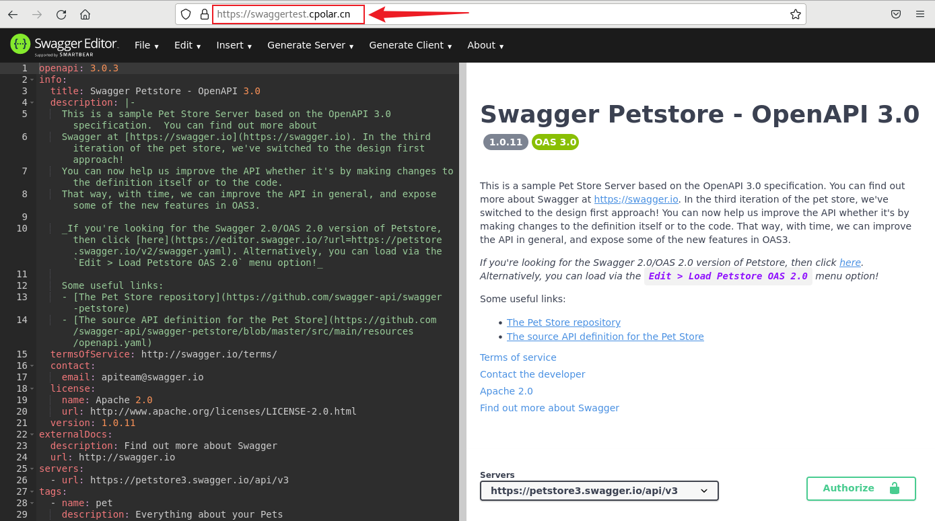This screenshot has width=935, height=521.
Task: Click the lock icon in Authorize button
Action: tap(895, 488)
